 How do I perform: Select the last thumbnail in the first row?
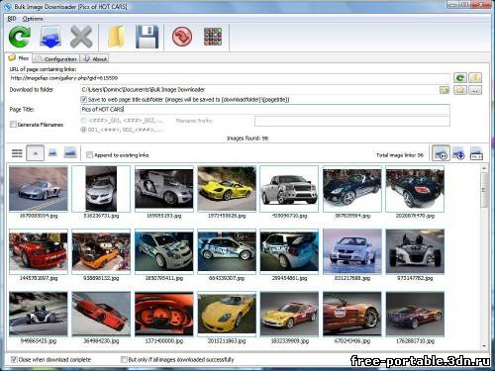(415, 189)
